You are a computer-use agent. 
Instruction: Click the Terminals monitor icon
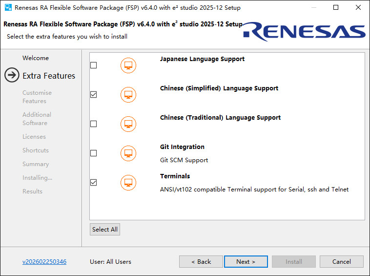(x=128, y=183)
